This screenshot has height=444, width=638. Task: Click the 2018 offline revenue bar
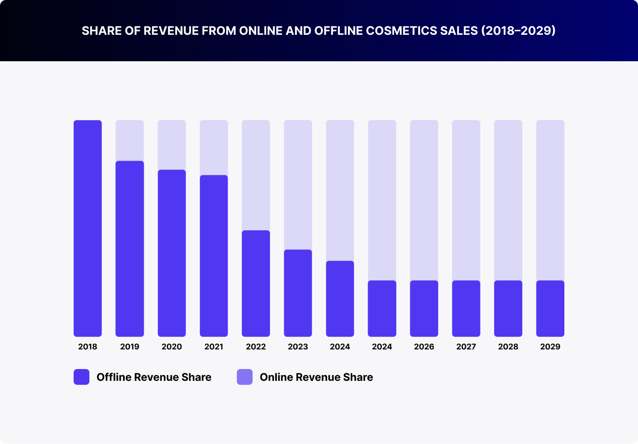tap(87, 225)
